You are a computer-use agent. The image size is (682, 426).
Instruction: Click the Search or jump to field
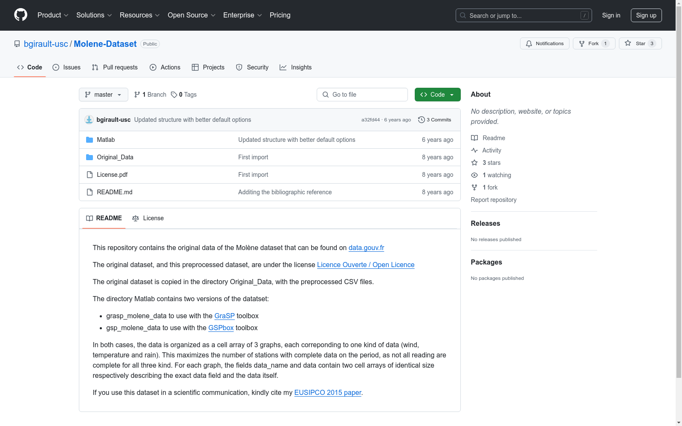pyautogui.click(x=524, y=15)
